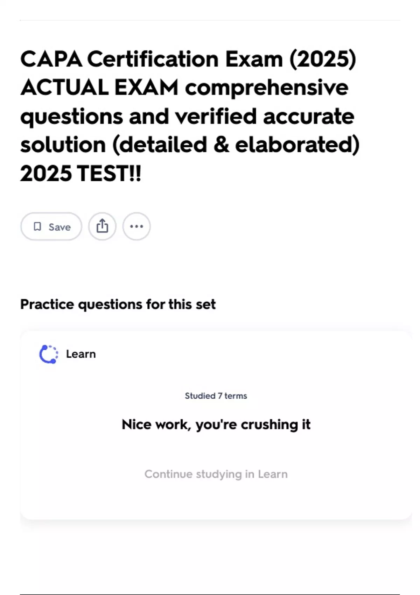
Task: Click the 'Practice questions for this set' heading
Action: 118,304
